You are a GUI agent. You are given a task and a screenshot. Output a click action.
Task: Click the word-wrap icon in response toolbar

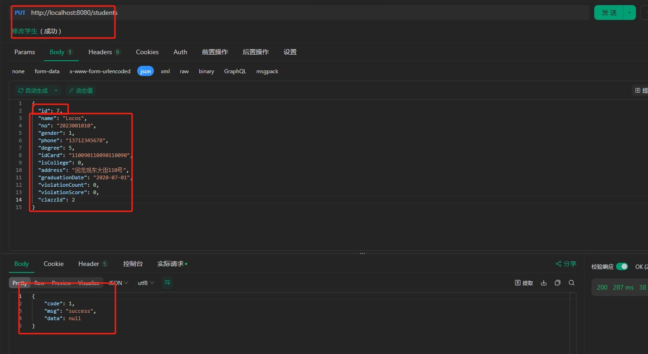pos(167,283)
